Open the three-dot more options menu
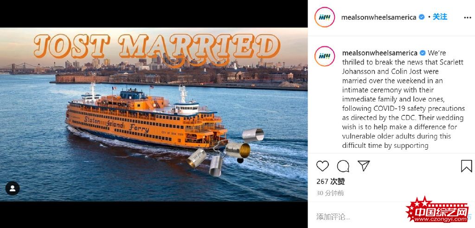This screenshot has height=228, width=475. point(468,18)
